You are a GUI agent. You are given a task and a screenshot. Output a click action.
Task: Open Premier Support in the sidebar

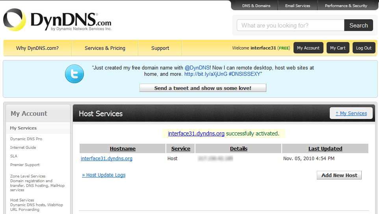[x=25, y=165]
